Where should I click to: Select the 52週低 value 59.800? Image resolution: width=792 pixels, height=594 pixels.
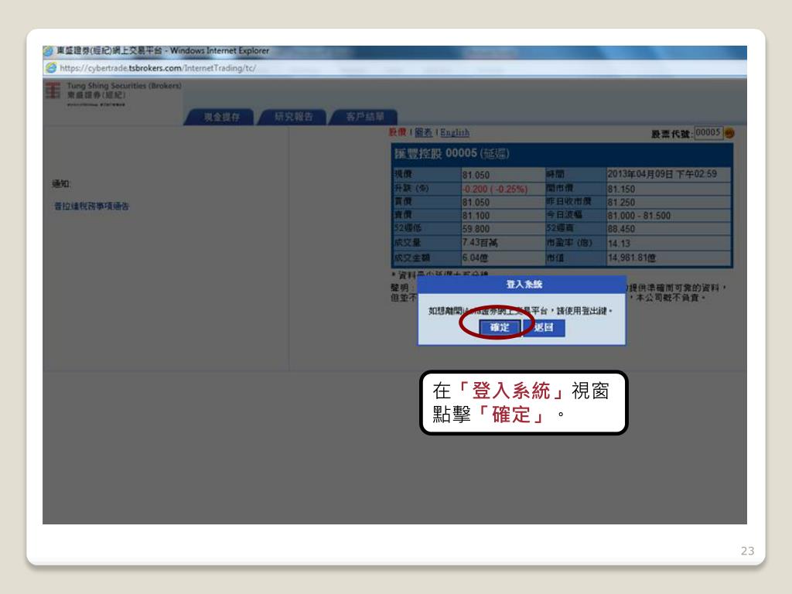pyautogui.click(x=476, y=229)
